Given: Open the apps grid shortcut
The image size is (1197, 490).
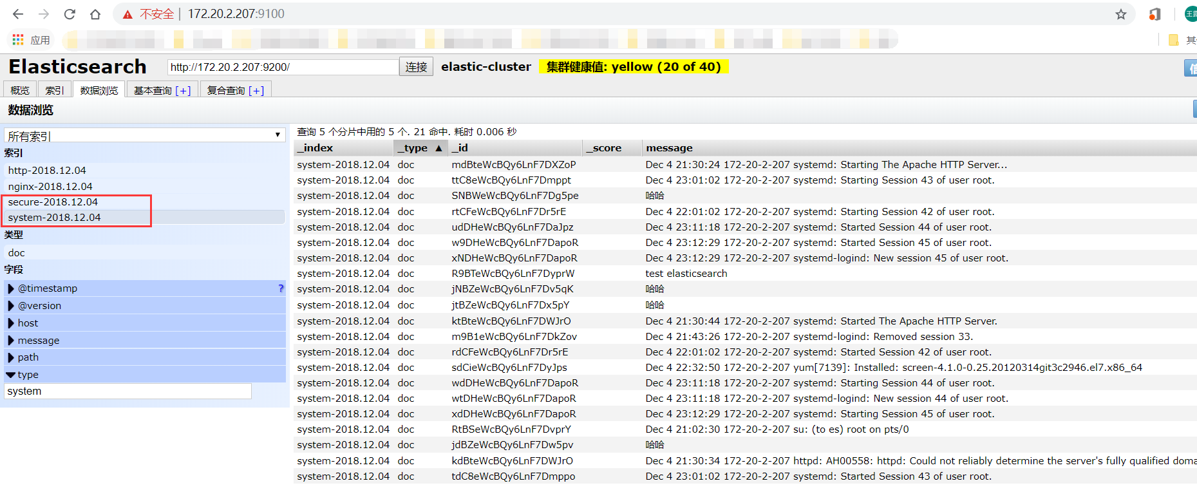Looking at the screenshot, I should click(18, 40).
